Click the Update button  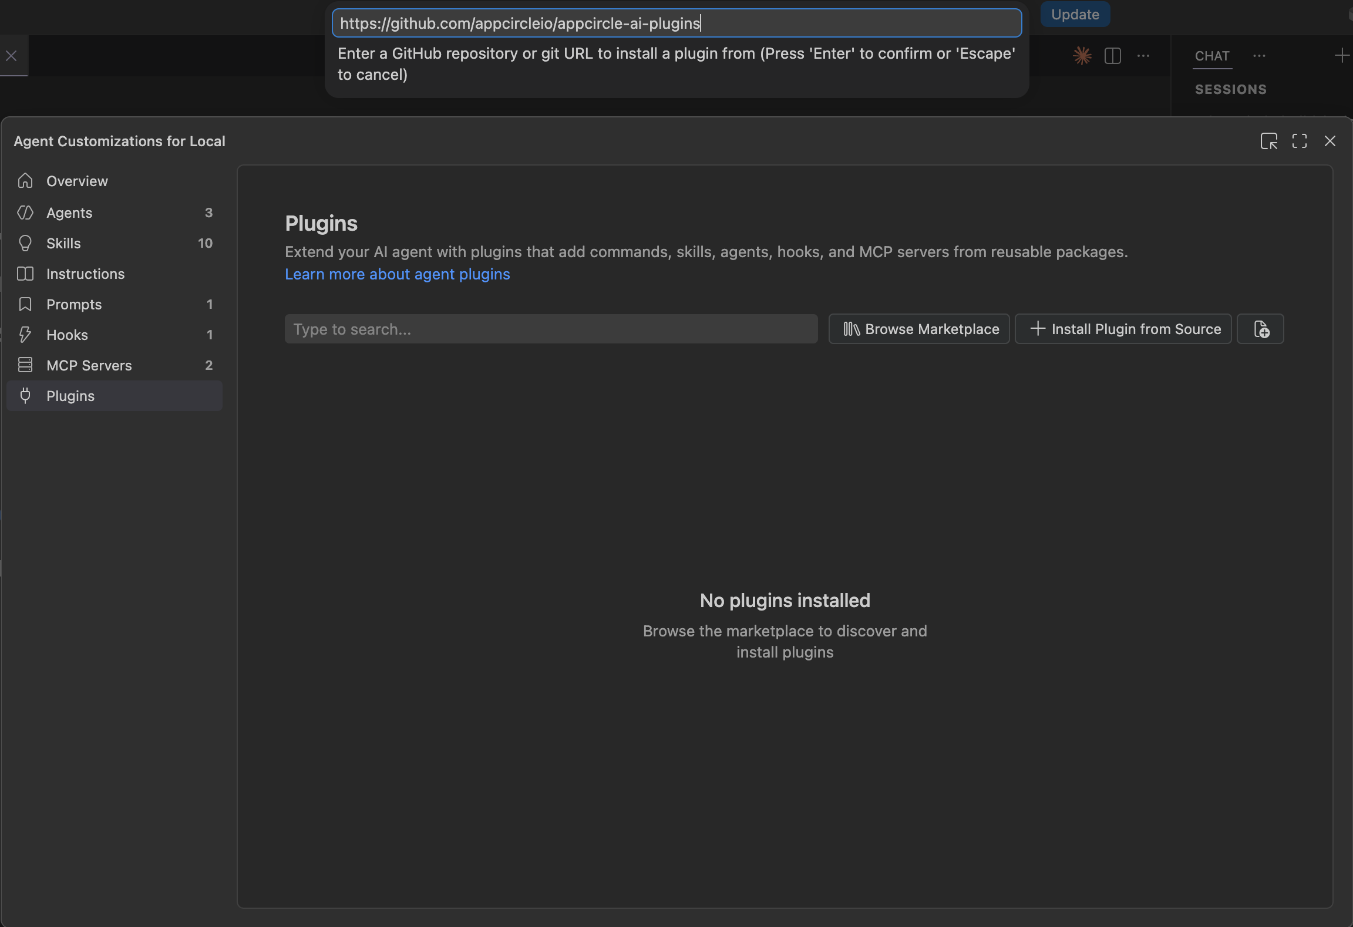[x=1075, y=14]
